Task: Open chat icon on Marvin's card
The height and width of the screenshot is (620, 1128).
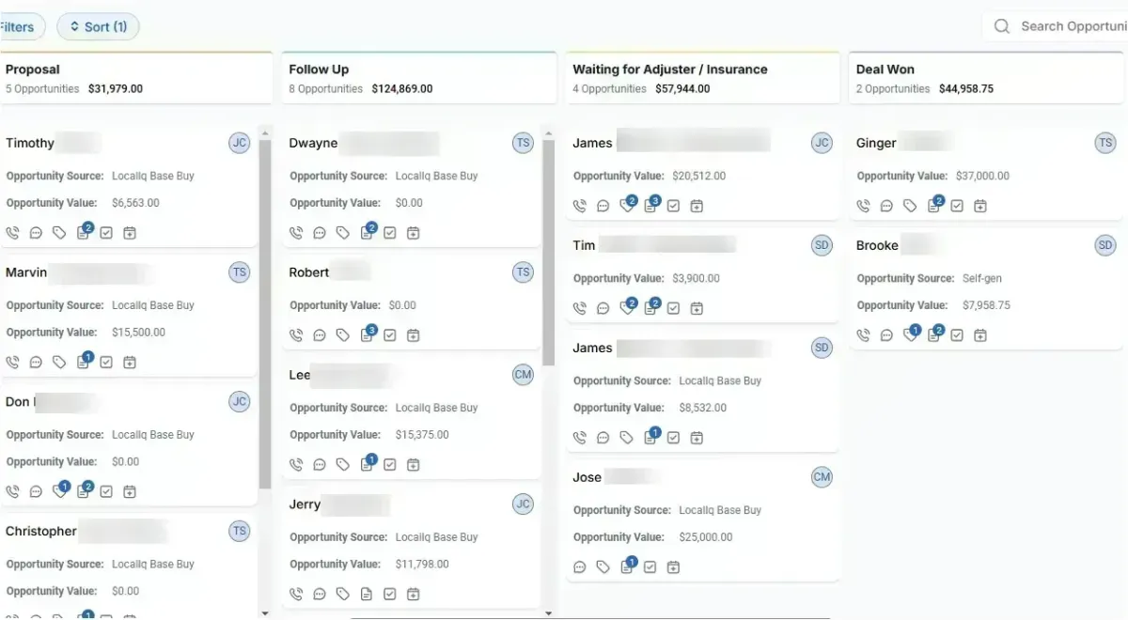Action: (36, 362)
